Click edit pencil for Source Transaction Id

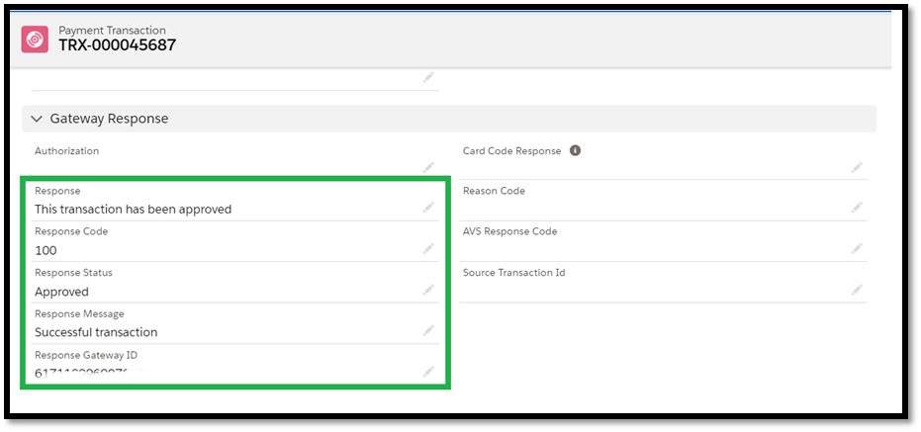(x=857, y=291)
